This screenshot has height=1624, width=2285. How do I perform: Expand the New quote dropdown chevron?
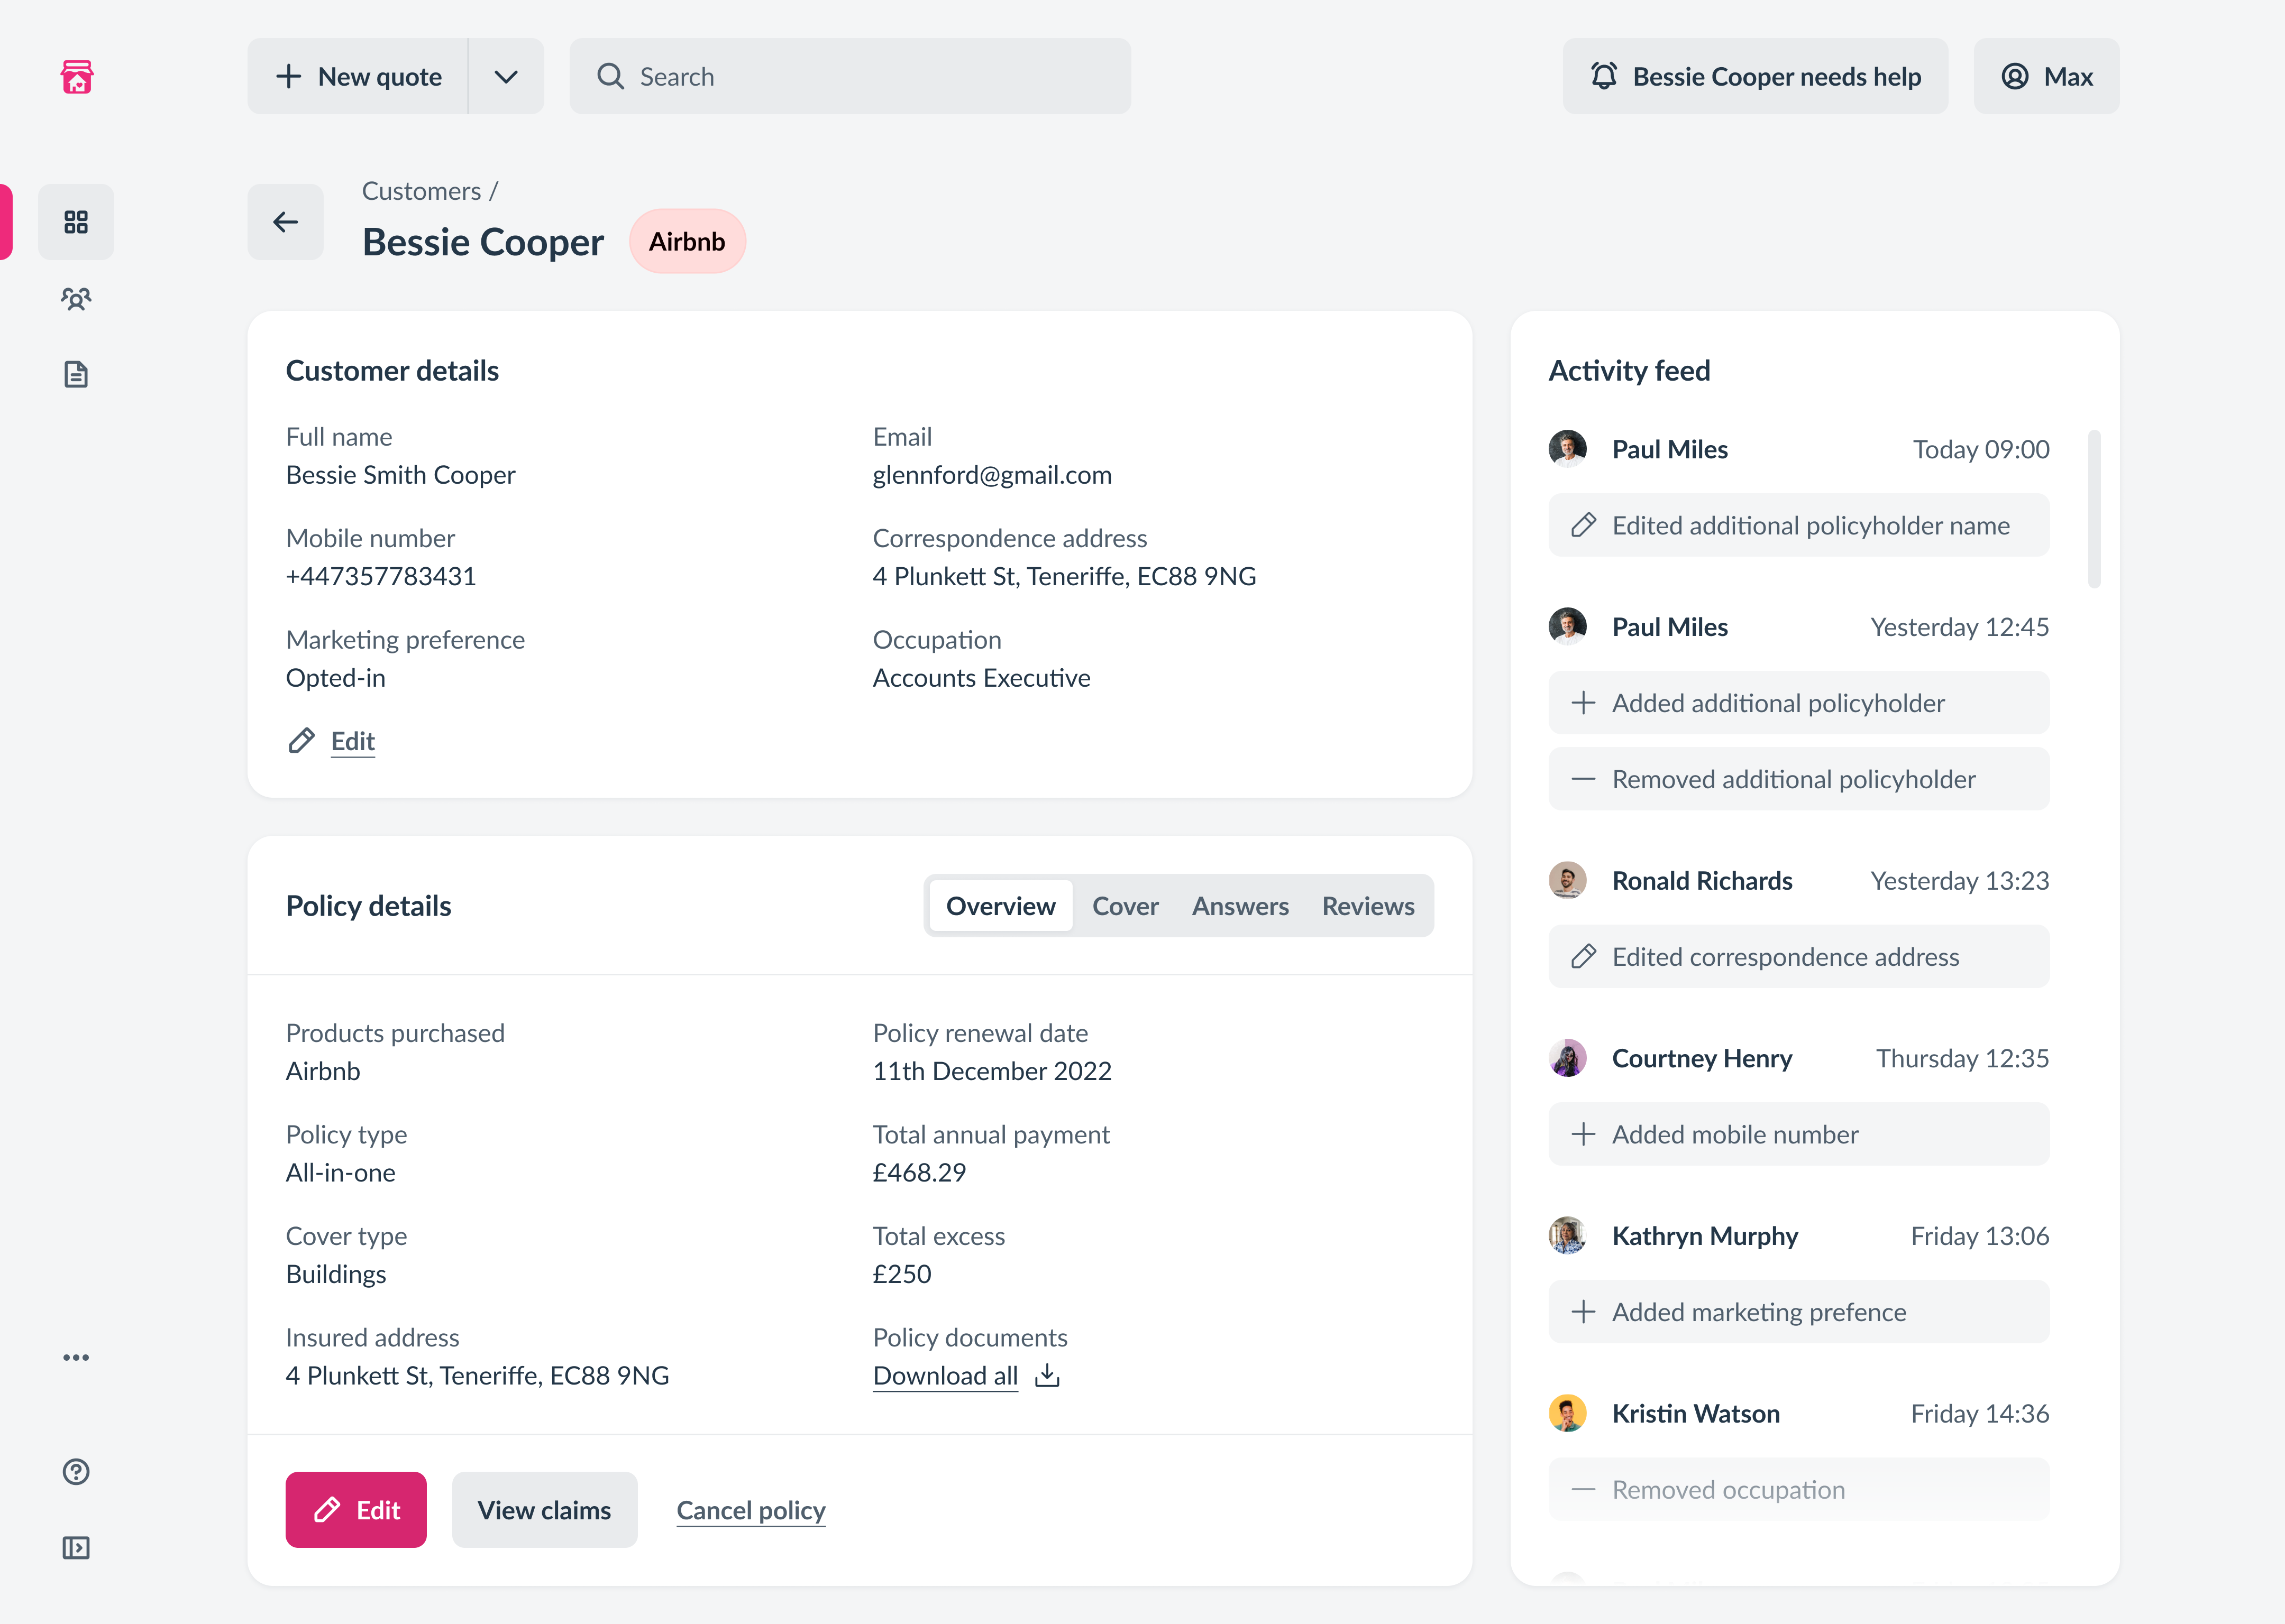(x=506, y=76)
